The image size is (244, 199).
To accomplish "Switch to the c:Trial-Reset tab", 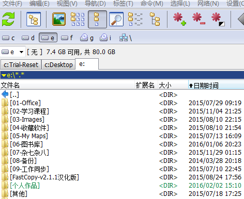I will click(x=21, y=64).
